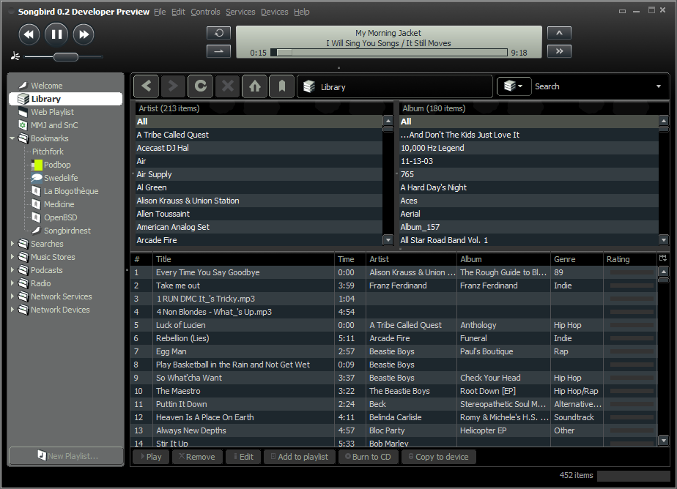Collapse the playback display with the up chevron

[559, 32]
